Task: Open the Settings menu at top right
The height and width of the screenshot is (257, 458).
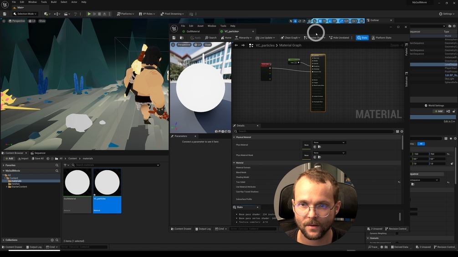Action: point(447,14)
